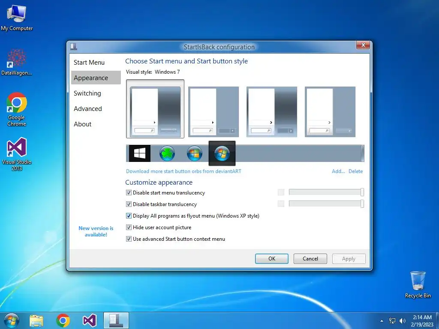The width and height of the screenshot is (439, 329).
Task: Open Download more start button orbs link
Action: pyautogui.click(x=183, y=171)
